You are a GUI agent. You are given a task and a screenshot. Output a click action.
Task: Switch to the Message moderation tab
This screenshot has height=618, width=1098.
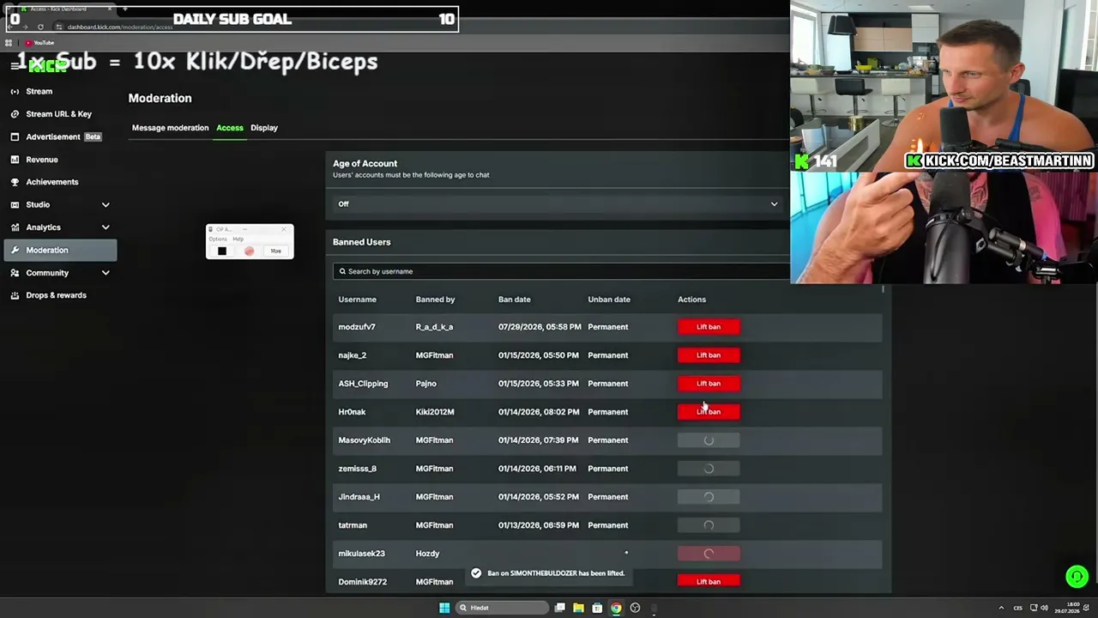pos(170,128)
